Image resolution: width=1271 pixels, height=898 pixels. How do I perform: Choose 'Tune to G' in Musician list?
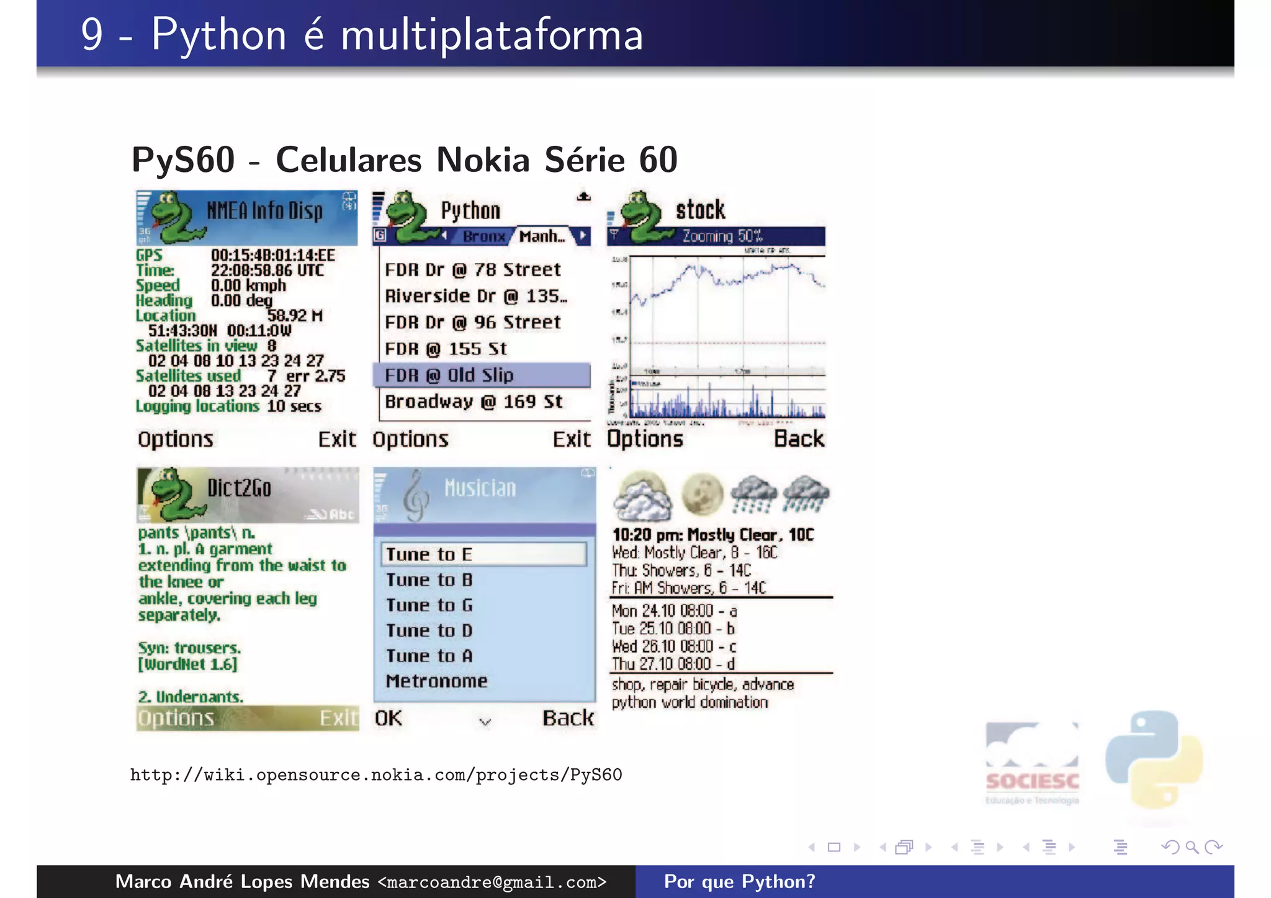(429, 606)
